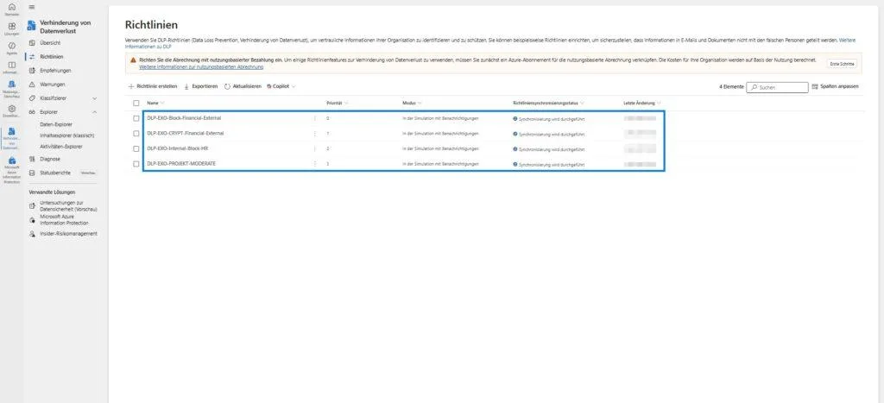Select the DLP-EXO-Internal-Block-HR checkbox
The height and width of the screenshot is (403, 884).
point(136,148)
